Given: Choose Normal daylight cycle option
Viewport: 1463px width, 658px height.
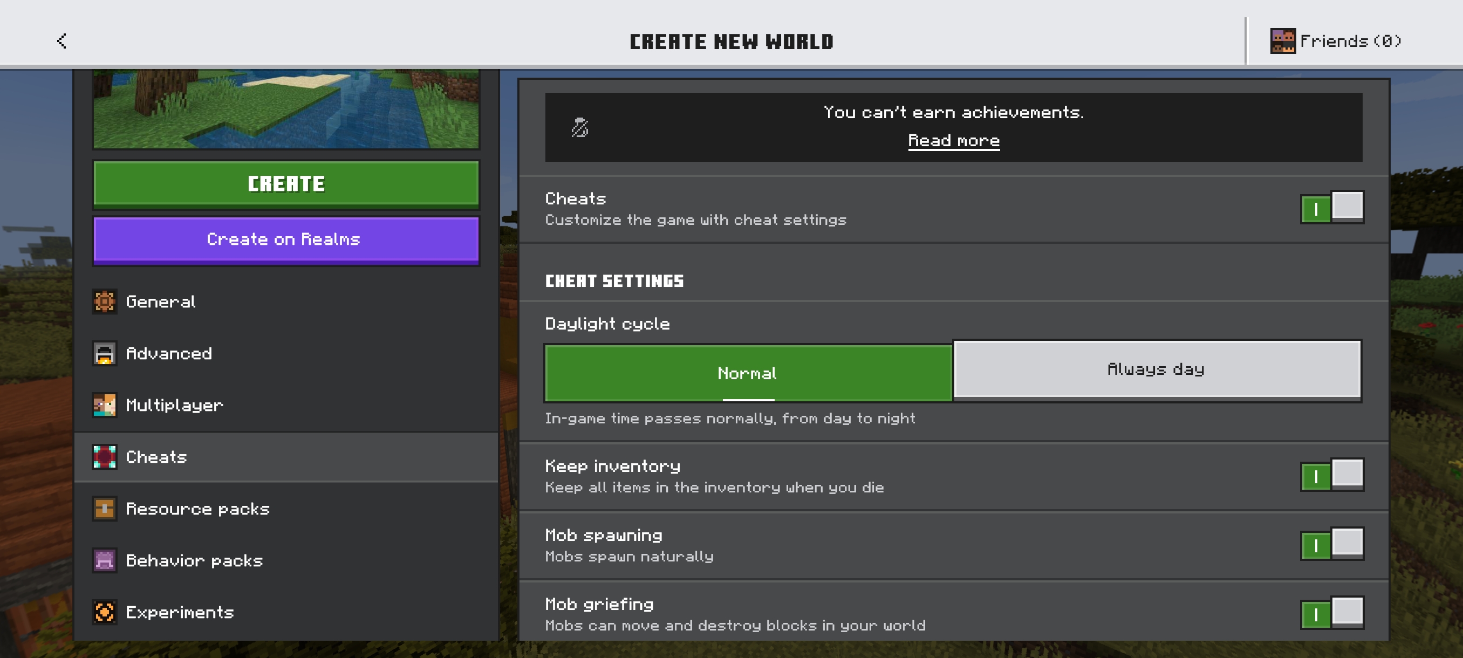Looking at the screenshot, I should 747,373.
